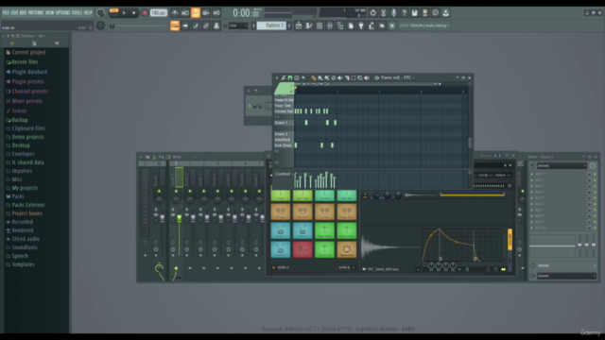
Task: Open one-click audio recording microphone icon
Action: [393, 12]
